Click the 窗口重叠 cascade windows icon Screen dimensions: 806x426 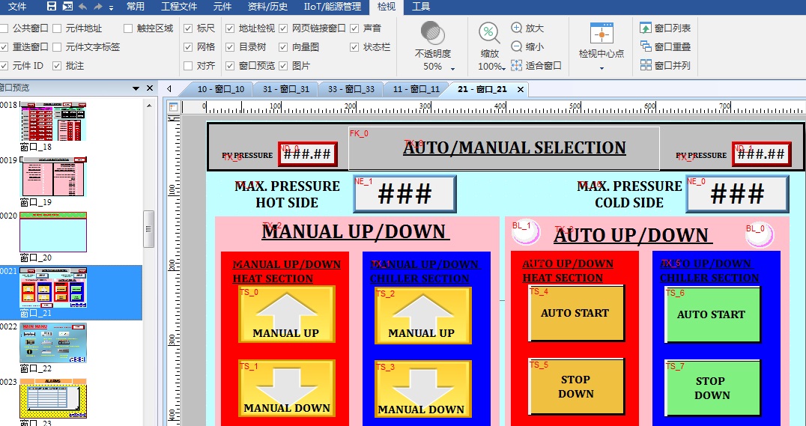point(646,46)
